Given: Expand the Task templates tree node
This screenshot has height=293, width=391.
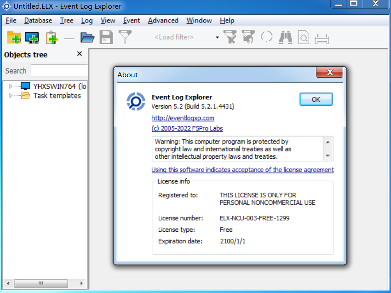Looking at the screenshot, I should tap(11, 96).
